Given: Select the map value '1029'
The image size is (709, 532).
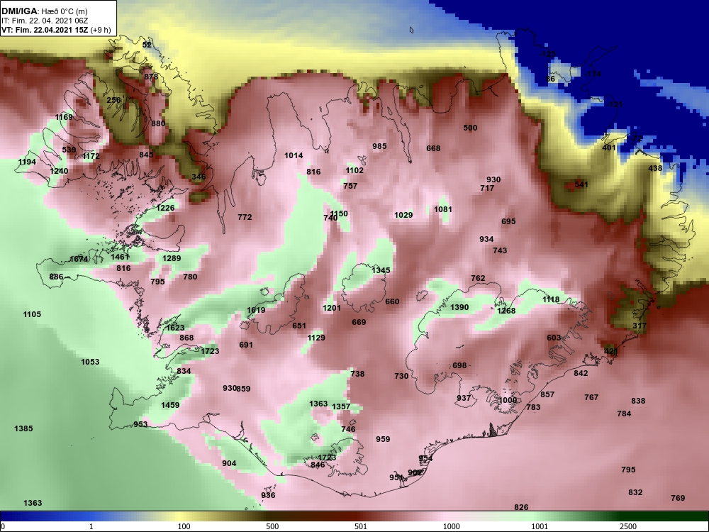Looking at the screenshot, I should coord(403,215).
